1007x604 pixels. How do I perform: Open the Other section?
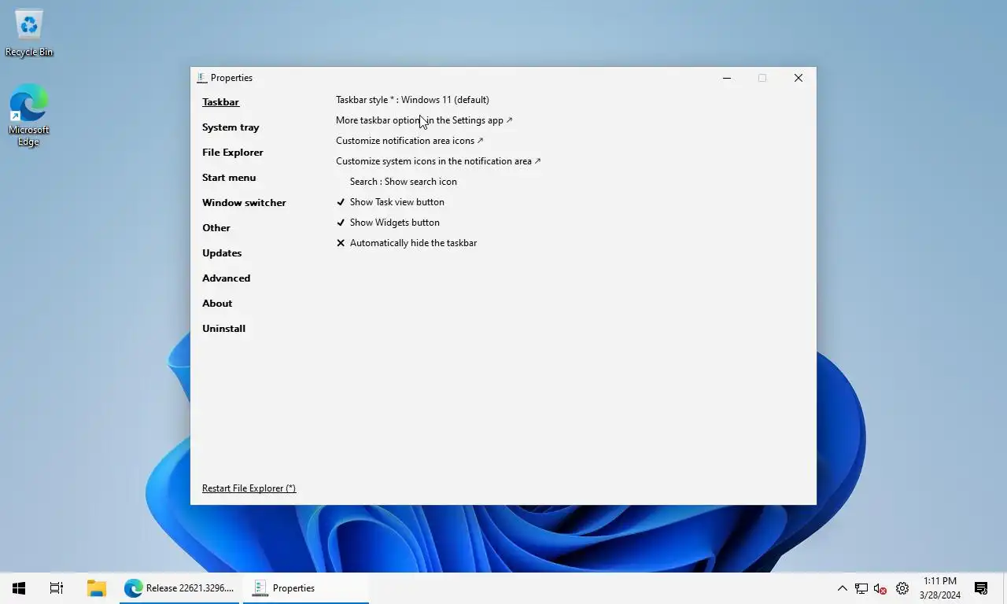[216, 228]
